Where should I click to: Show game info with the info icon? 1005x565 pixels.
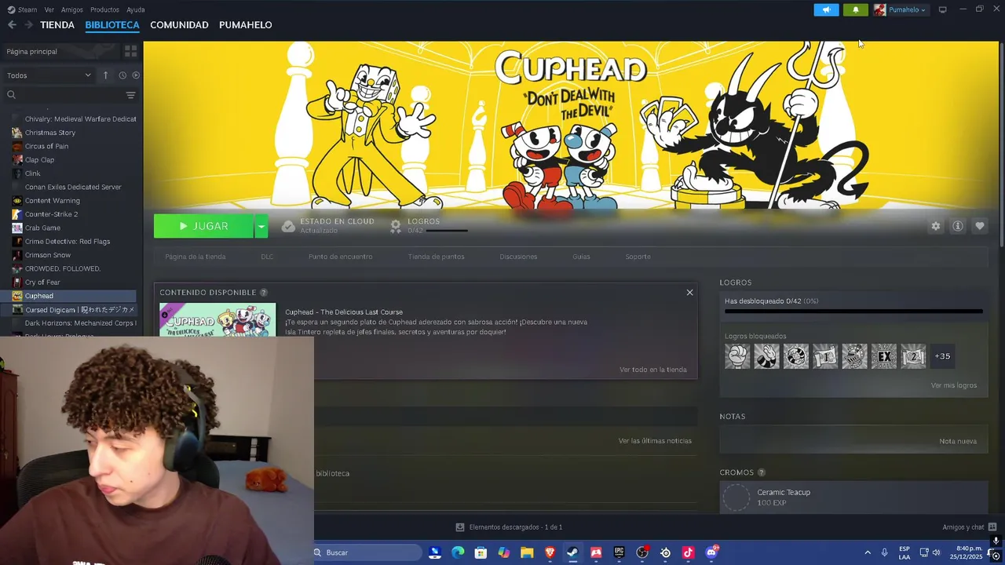pos(957,226)
